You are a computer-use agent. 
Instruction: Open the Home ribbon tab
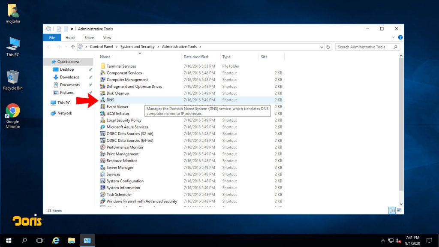pyautogui.click(x=70, y=38)
